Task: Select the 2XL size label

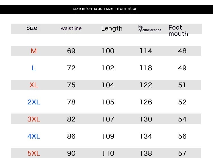Action: pos(34,102)
